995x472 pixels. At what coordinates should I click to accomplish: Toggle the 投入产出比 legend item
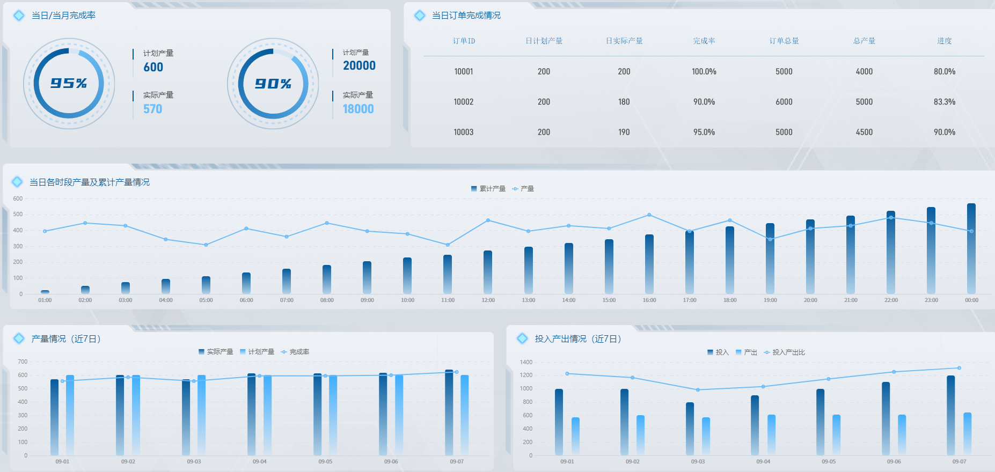pyautogui.click(x=785, y=352)
